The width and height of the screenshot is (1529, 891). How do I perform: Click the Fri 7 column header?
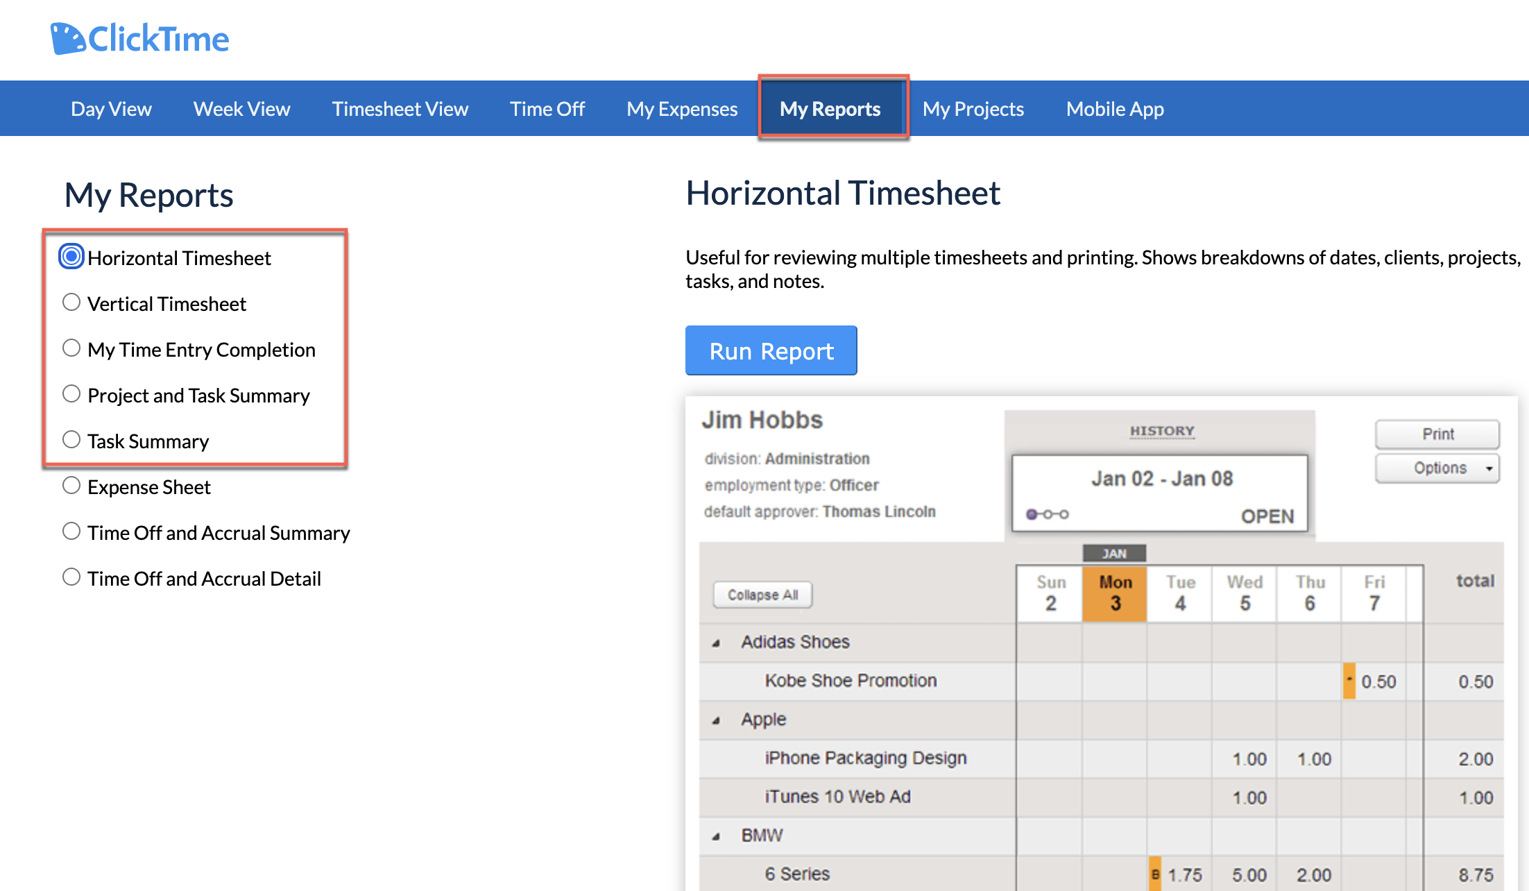coord(1374,593)
